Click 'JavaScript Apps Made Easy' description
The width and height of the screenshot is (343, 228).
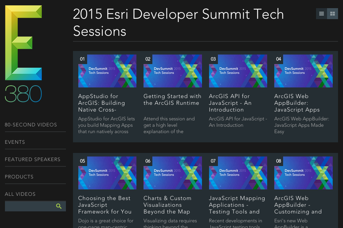point(302,125)
